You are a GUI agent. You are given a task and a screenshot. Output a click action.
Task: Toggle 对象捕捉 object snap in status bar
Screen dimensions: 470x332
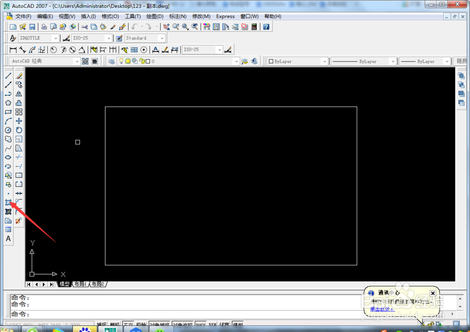pyautogui.click(x=159, y=324)
